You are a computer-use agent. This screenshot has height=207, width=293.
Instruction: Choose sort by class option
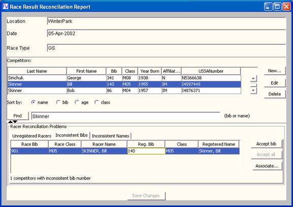coord(97,102)
